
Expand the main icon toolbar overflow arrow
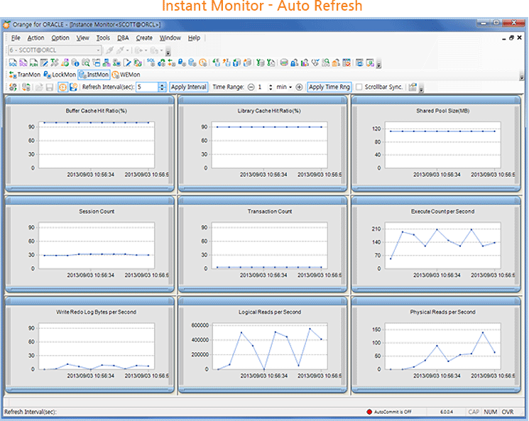pos(379,64)
